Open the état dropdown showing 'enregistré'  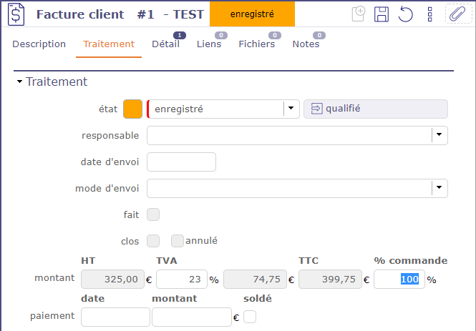[x=291, y=109]
